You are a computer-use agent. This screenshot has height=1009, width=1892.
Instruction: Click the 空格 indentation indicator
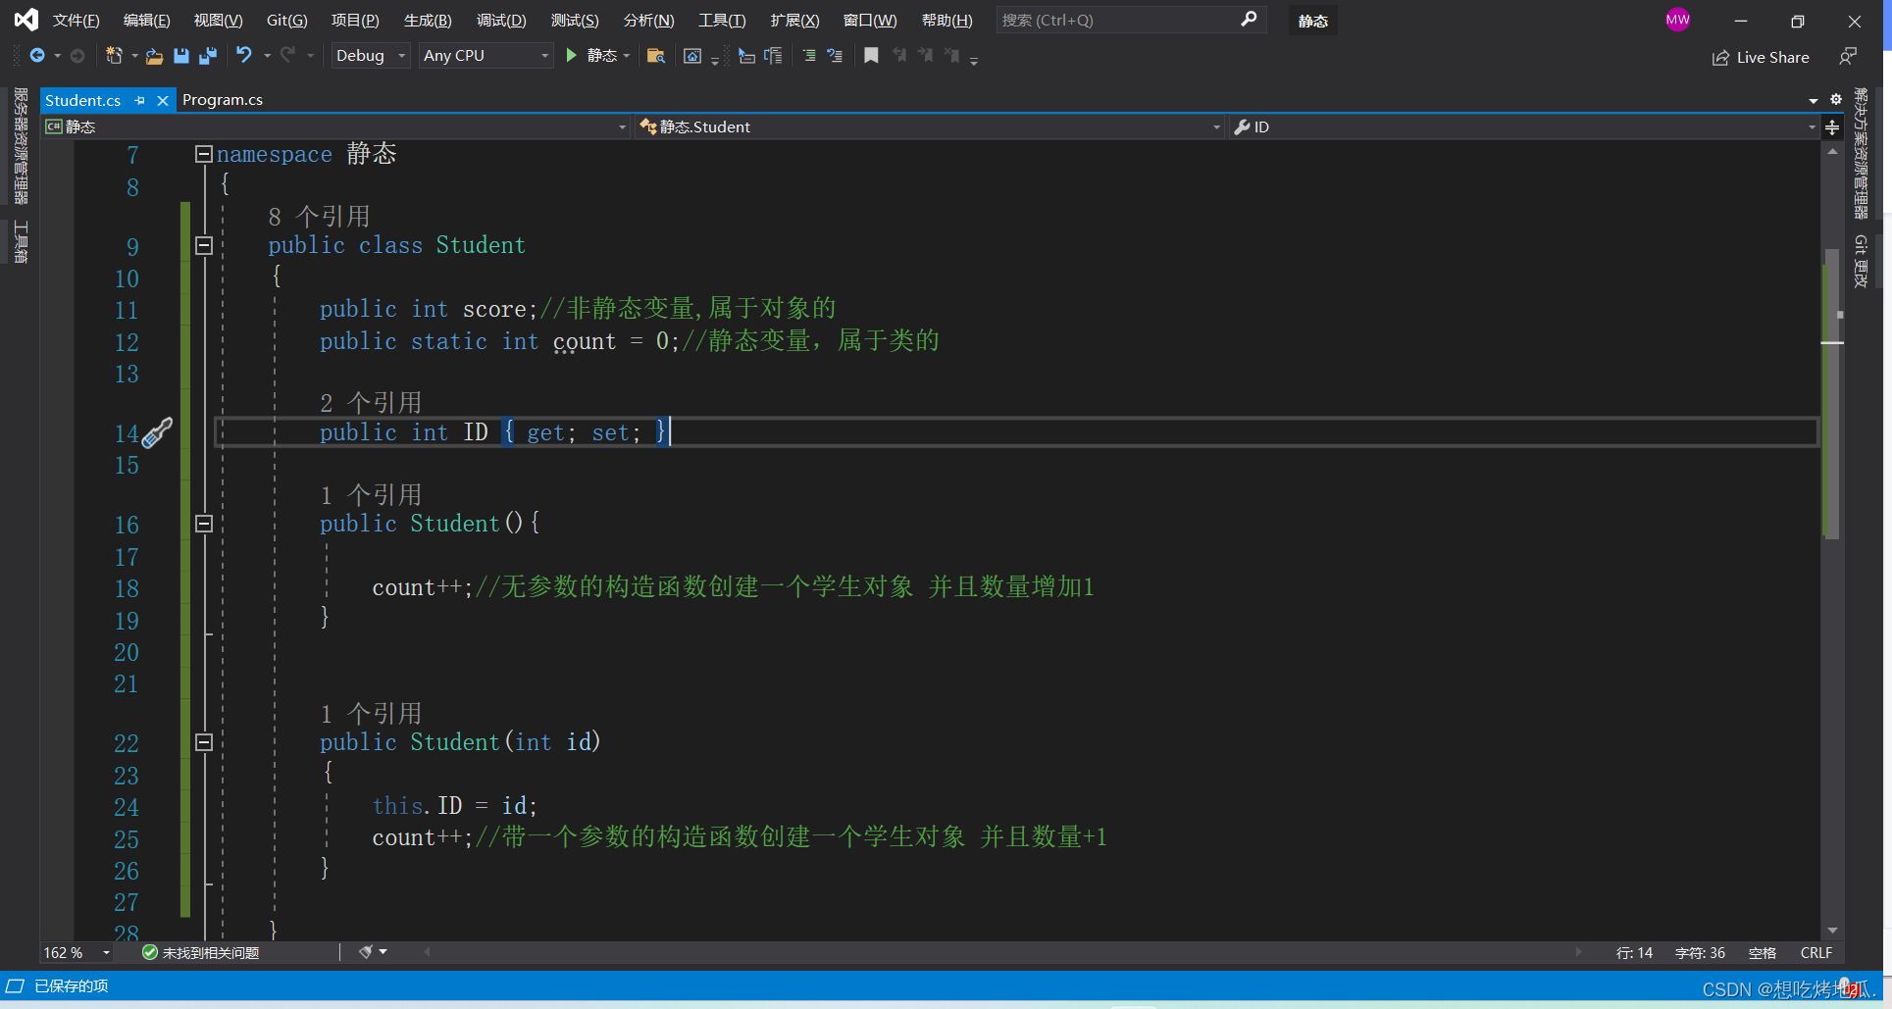point(1763,953)
